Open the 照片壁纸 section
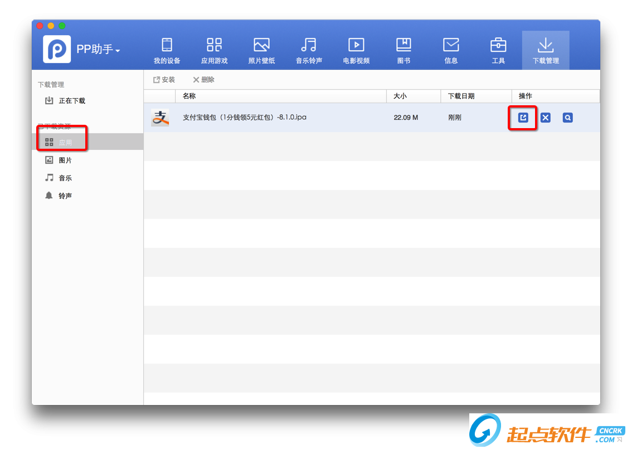The height and width of the screenshot is (449, 632). pyautogui.click(x=261, y=49)
